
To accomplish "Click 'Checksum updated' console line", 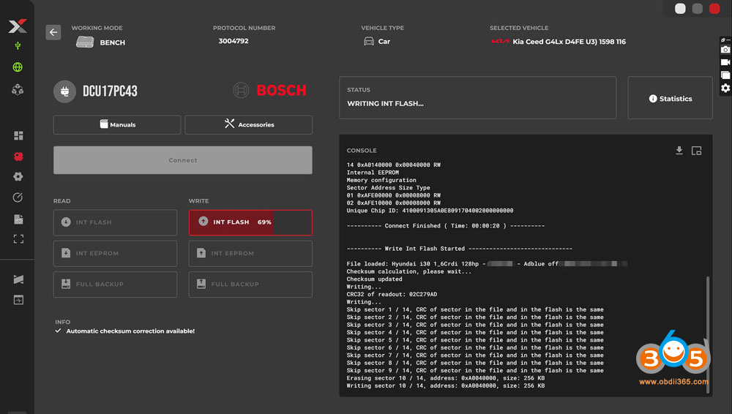I will coord(374,279).
